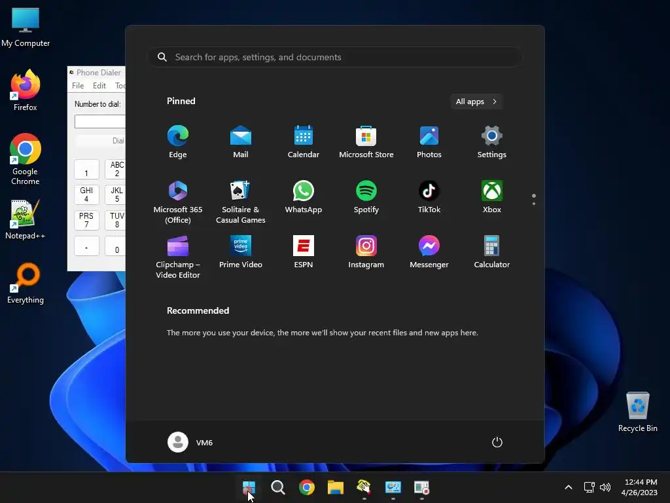Open the volume control in tray

point(605,487)
